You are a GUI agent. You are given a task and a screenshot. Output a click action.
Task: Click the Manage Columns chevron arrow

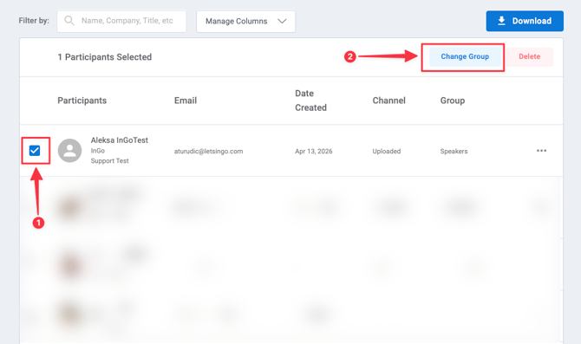click(282, 21)
